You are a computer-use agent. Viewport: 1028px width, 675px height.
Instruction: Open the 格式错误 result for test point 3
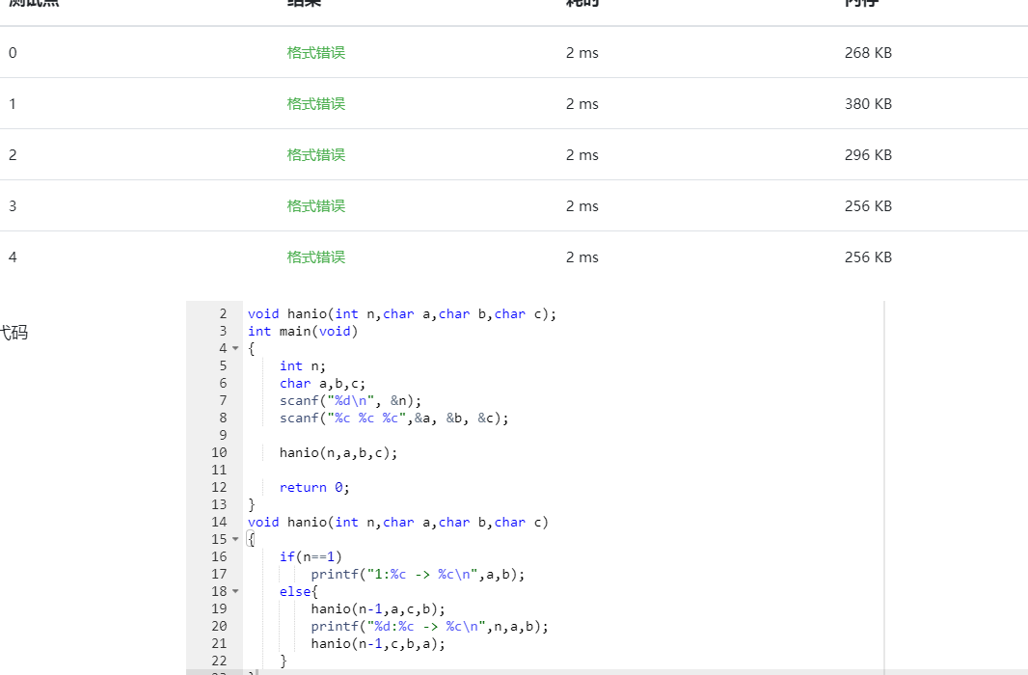(315, 206)
